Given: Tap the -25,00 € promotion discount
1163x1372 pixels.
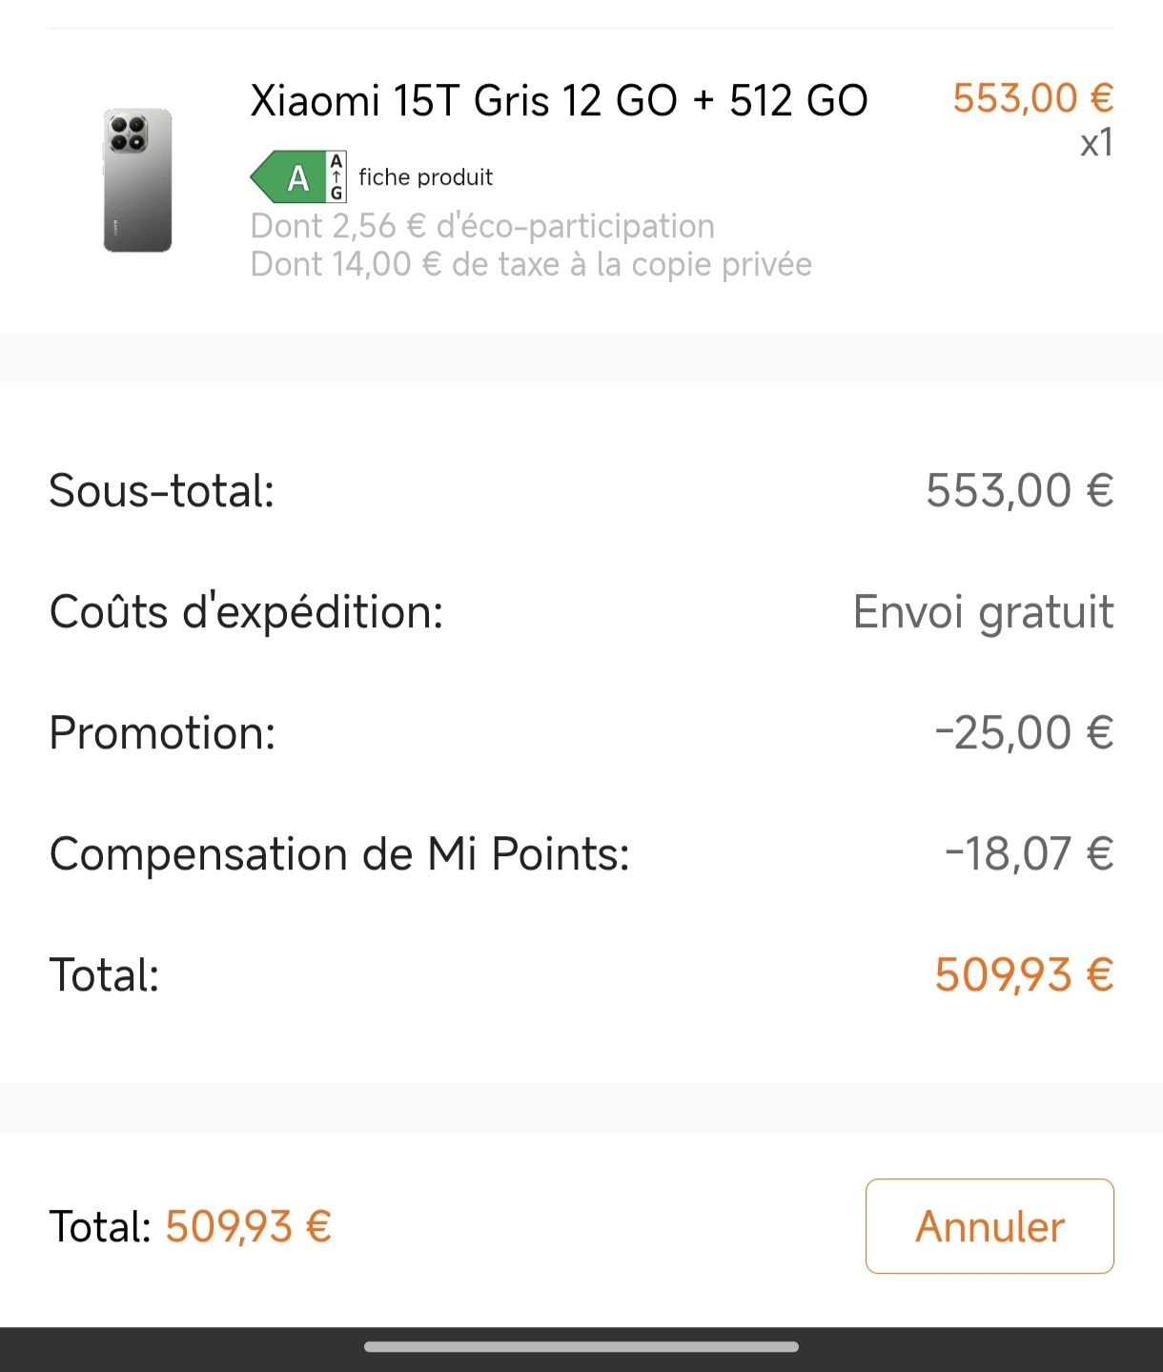Looking at the screenshot, I should pyautogui.click(x=1024, y=733).
